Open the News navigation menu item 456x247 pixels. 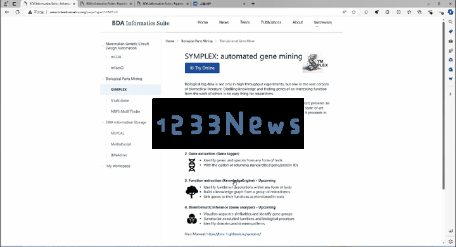pos(224,22)
